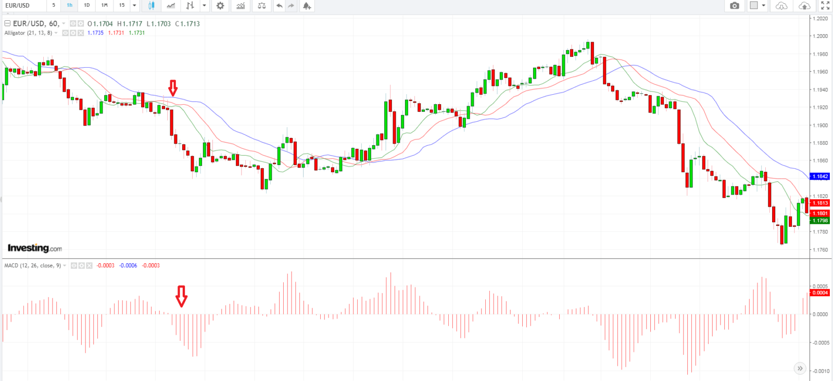Open bar style options dropdown arrow

pos(204,6)
